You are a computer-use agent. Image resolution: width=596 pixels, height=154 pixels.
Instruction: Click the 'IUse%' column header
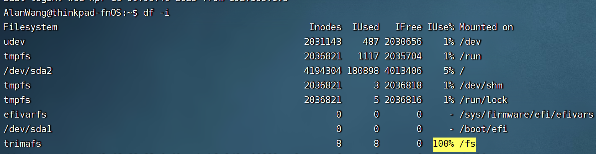pos(441,27)
